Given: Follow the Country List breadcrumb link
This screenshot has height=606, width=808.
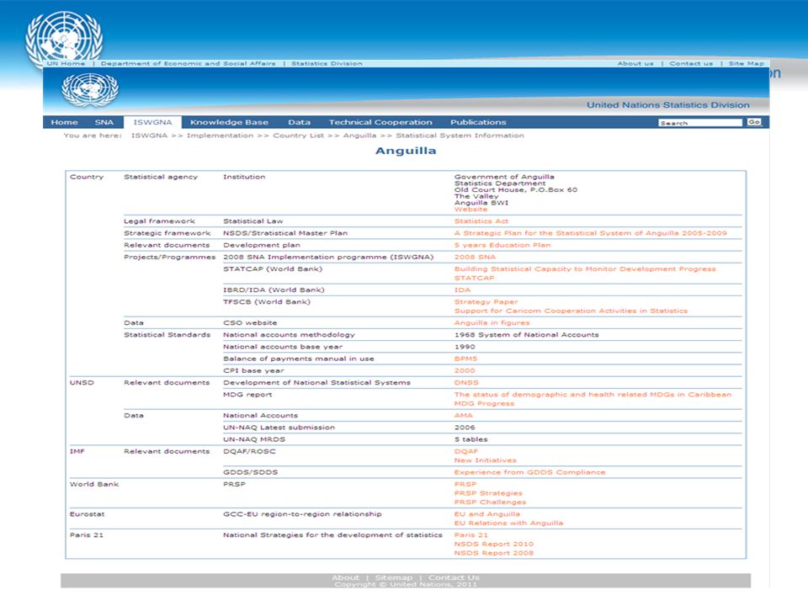Looking at the screenshot, I should [298, 136].
